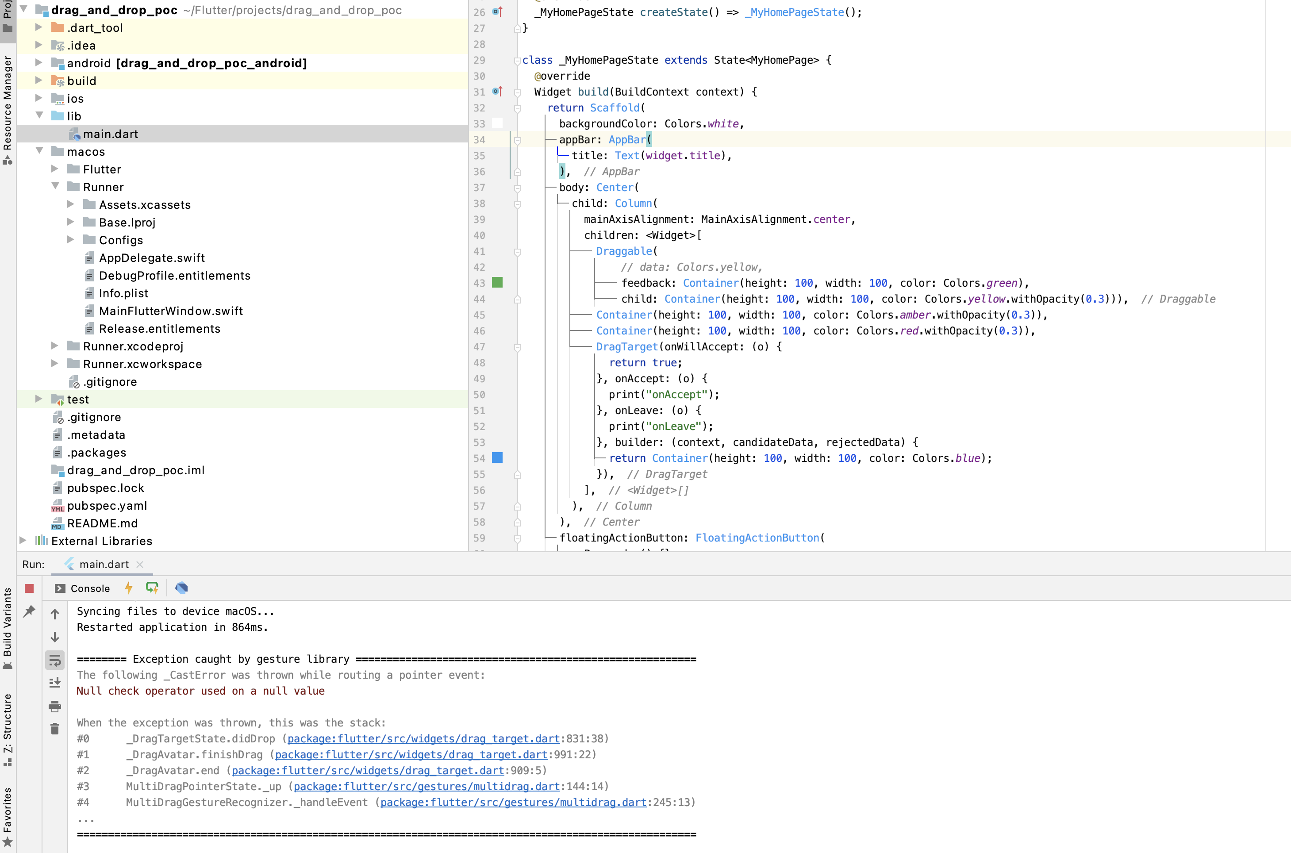The image size is (1291, 853).
Task: Expand Runner.xcodeproj in the tree
Action: click(x=54, y=346)
